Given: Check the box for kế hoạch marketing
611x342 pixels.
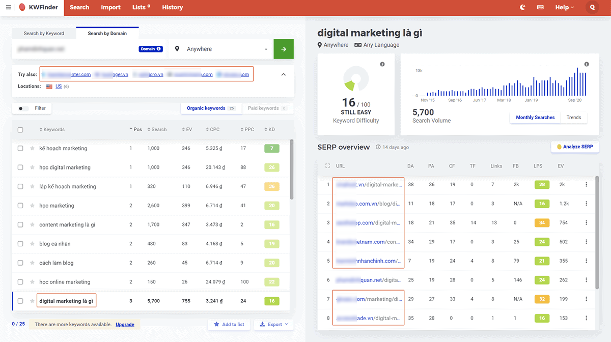Looking at the screenshot, I should [x=20, y=149].
